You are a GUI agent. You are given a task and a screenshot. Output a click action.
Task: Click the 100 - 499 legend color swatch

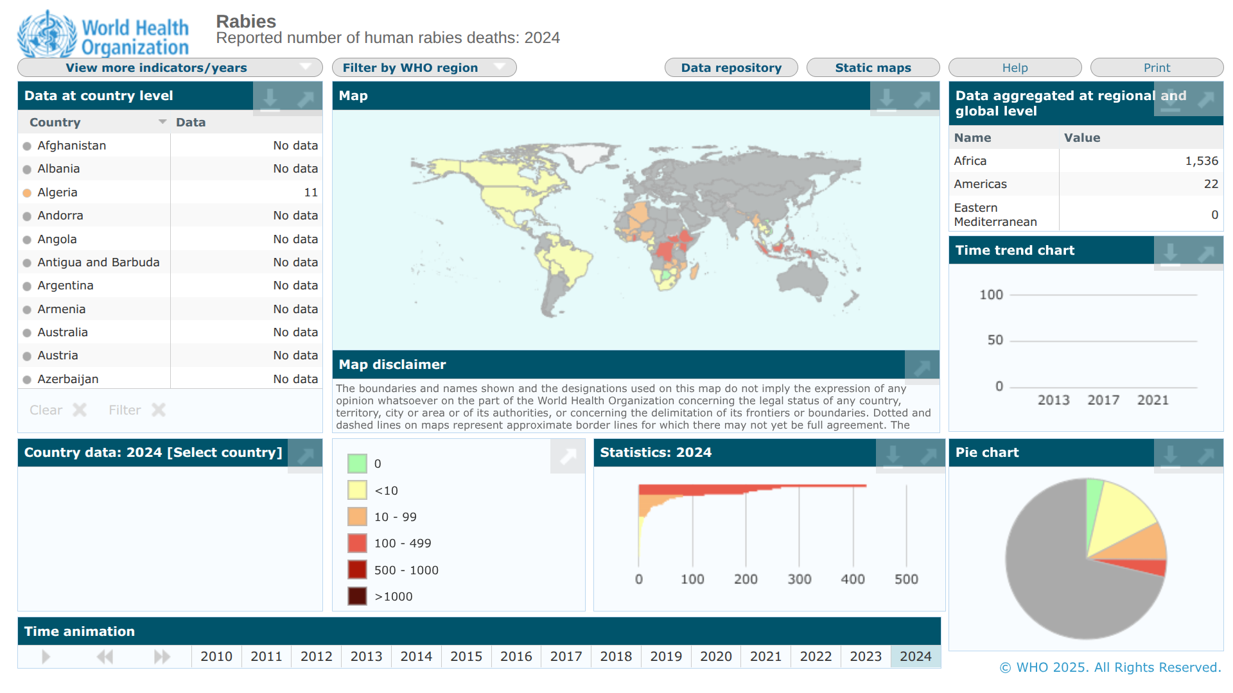(357, 543)
